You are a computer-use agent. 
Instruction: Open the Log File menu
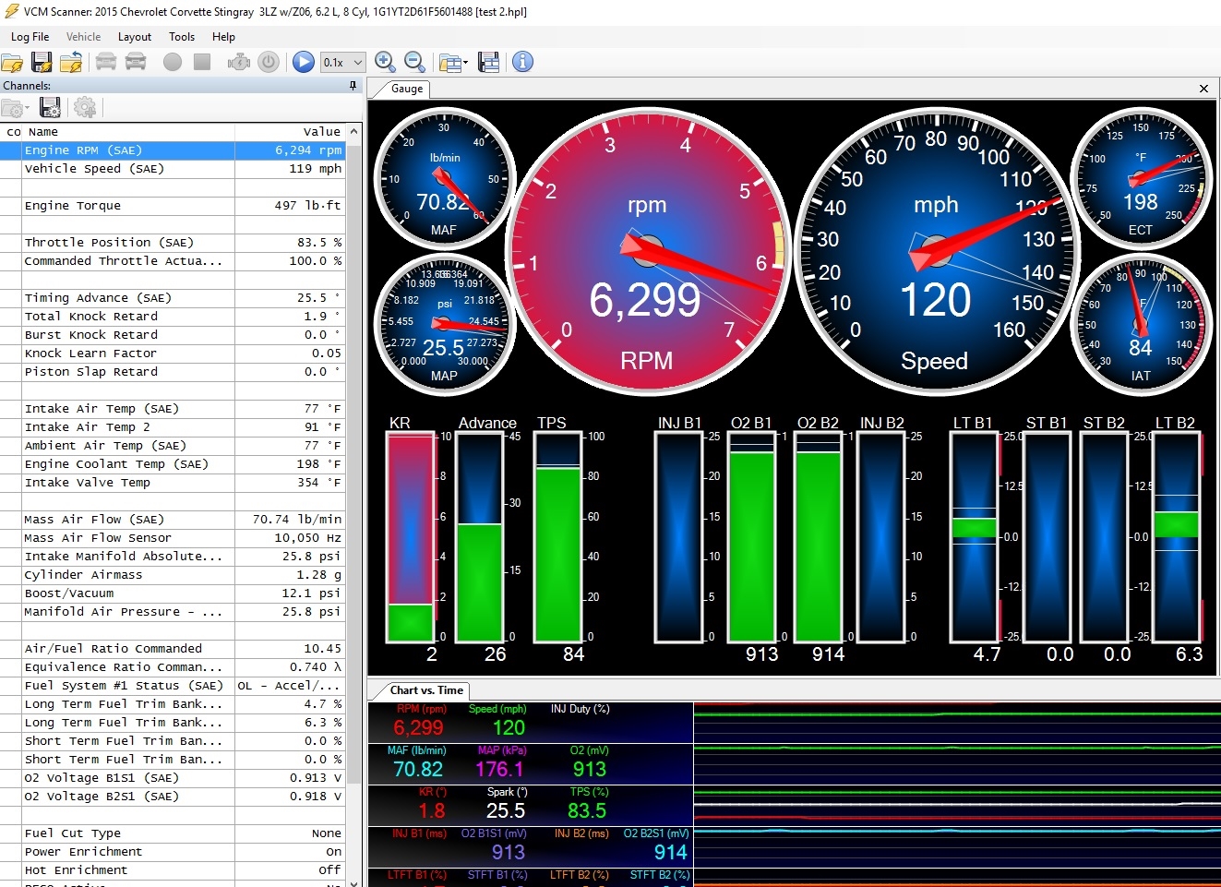coord(30,37)
